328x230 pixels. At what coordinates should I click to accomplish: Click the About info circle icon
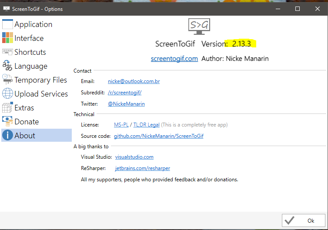[7, 135]
